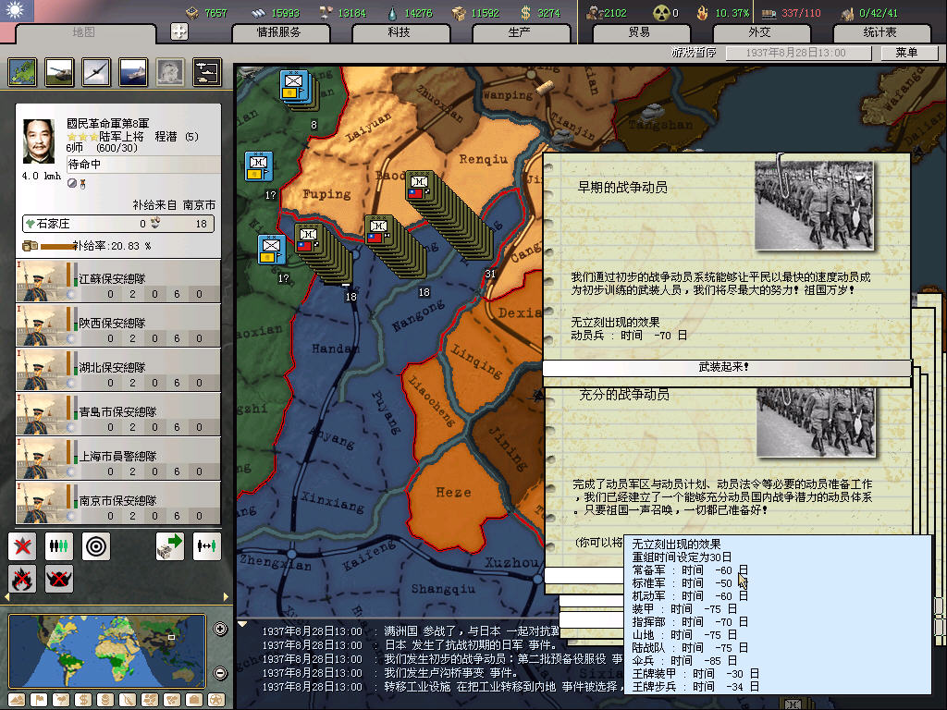Switch to the 科技 tab

(400, 32)
